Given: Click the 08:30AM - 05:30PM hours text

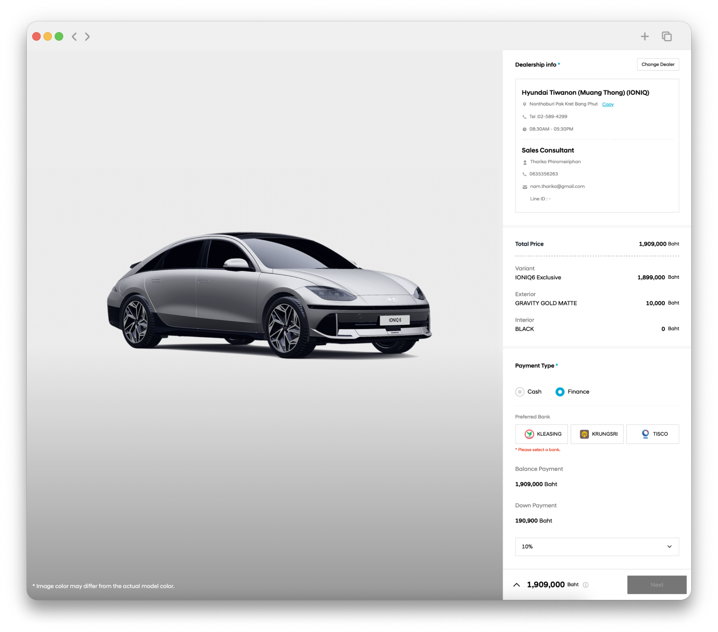Looking at the screenshot, I should tap(551, 129).
